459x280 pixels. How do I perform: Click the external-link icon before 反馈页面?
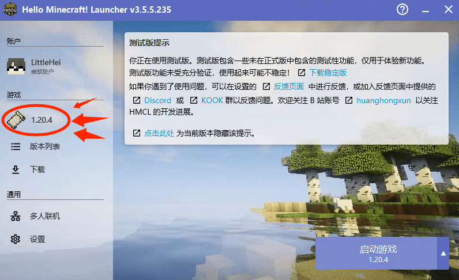pyautogui.click(x=266, y=86)
